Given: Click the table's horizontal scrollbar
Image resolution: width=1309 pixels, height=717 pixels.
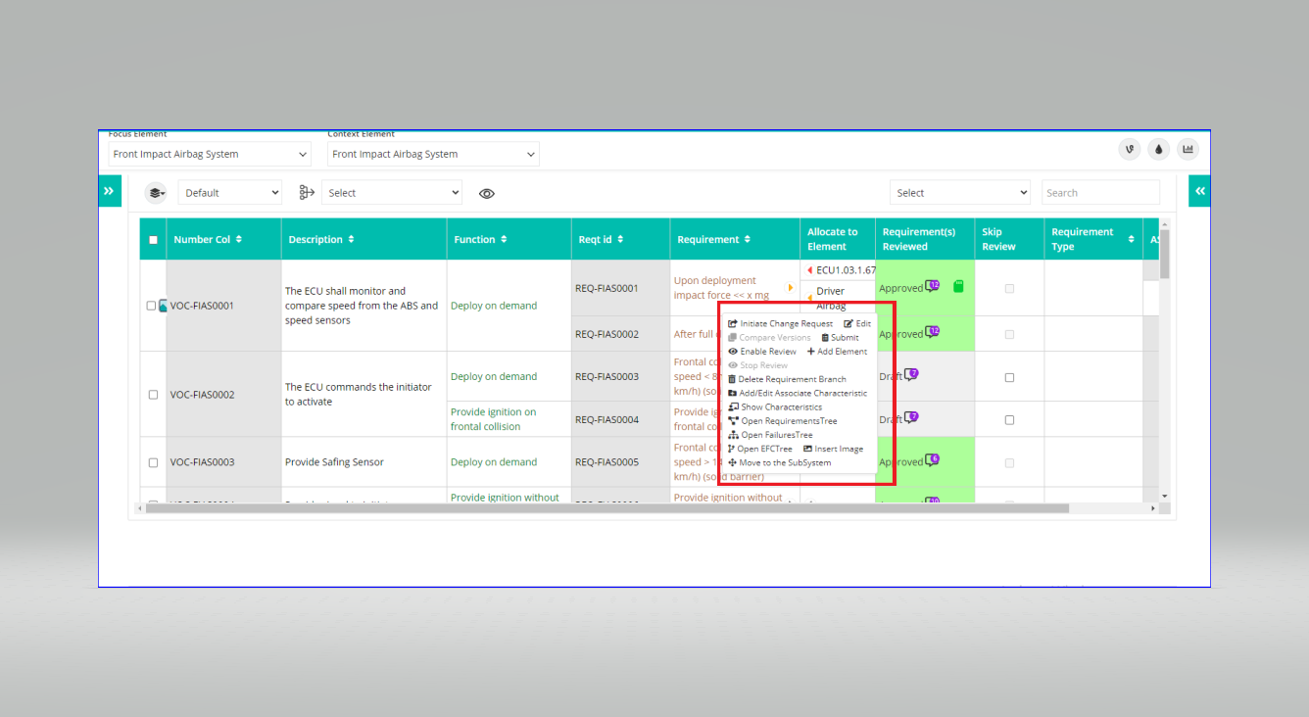Looking at the screenshot, I should [608, 508].
